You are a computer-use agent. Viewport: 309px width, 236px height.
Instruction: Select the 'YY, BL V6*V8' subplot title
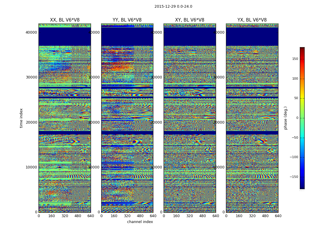coord(127,20)
